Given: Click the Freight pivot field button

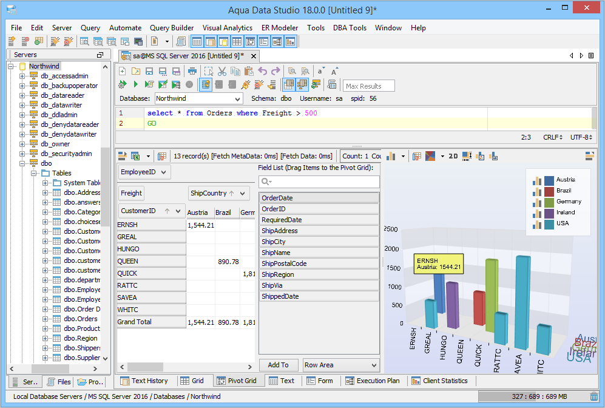Looking at the screenshot, I should [131, 193].
